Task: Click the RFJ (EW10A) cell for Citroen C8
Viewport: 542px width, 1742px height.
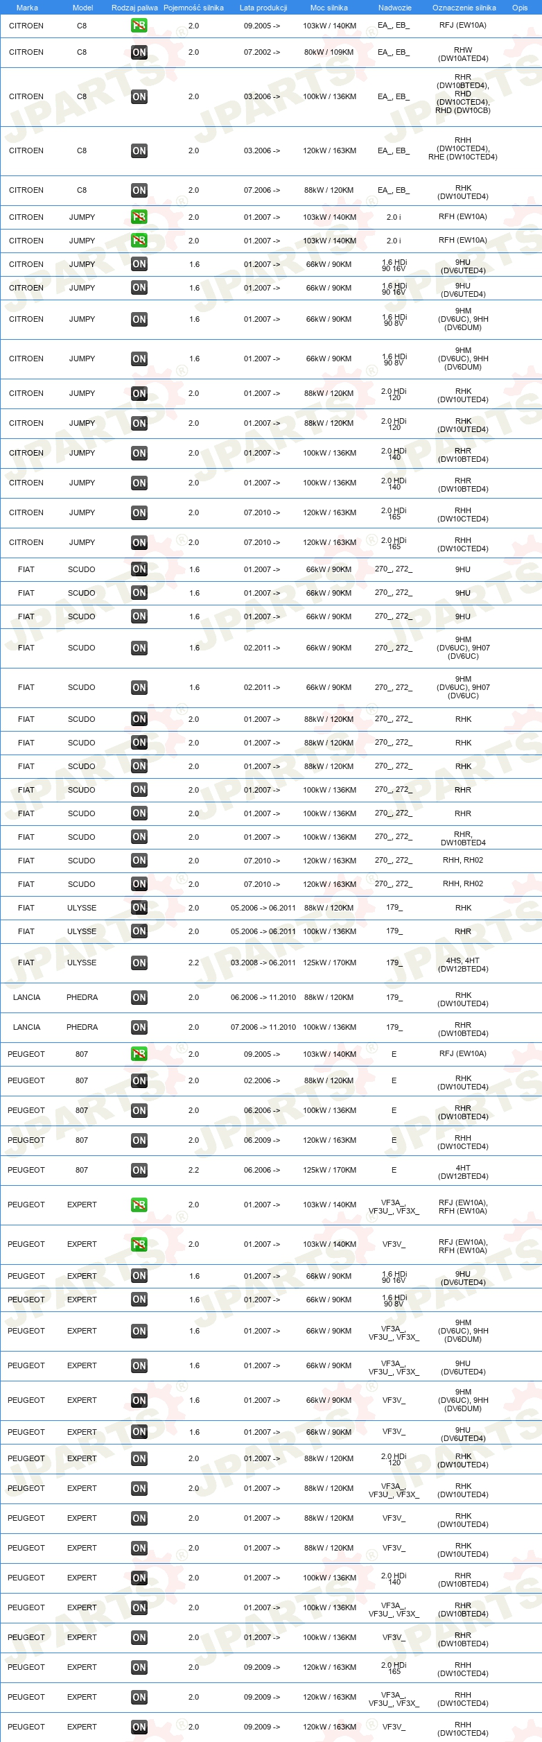Action: click(x=463, y=25)
